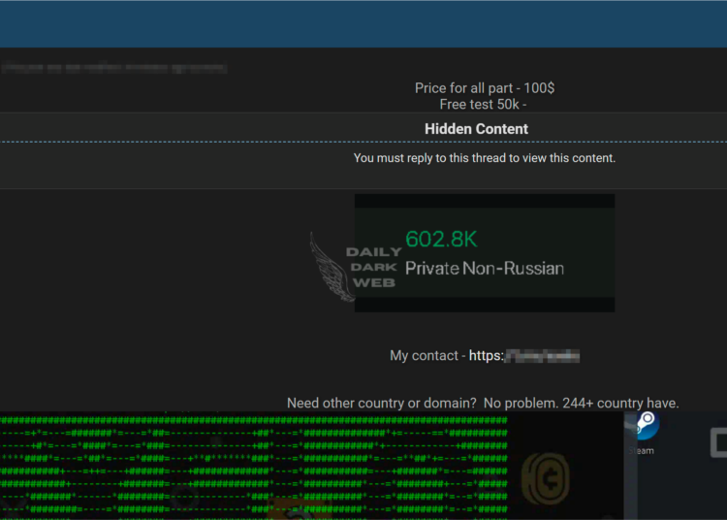
Task: Click the Hidden Content header
Action: (x=476, y=129)
